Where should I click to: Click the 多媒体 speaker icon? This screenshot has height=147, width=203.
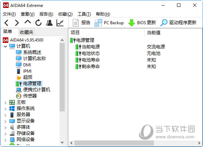(12, 127)
